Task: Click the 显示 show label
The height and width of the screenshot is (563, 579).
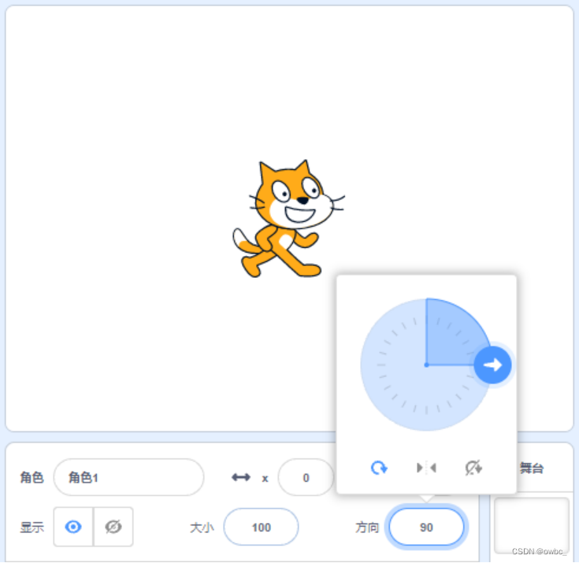Action: (x=32, y=528)
